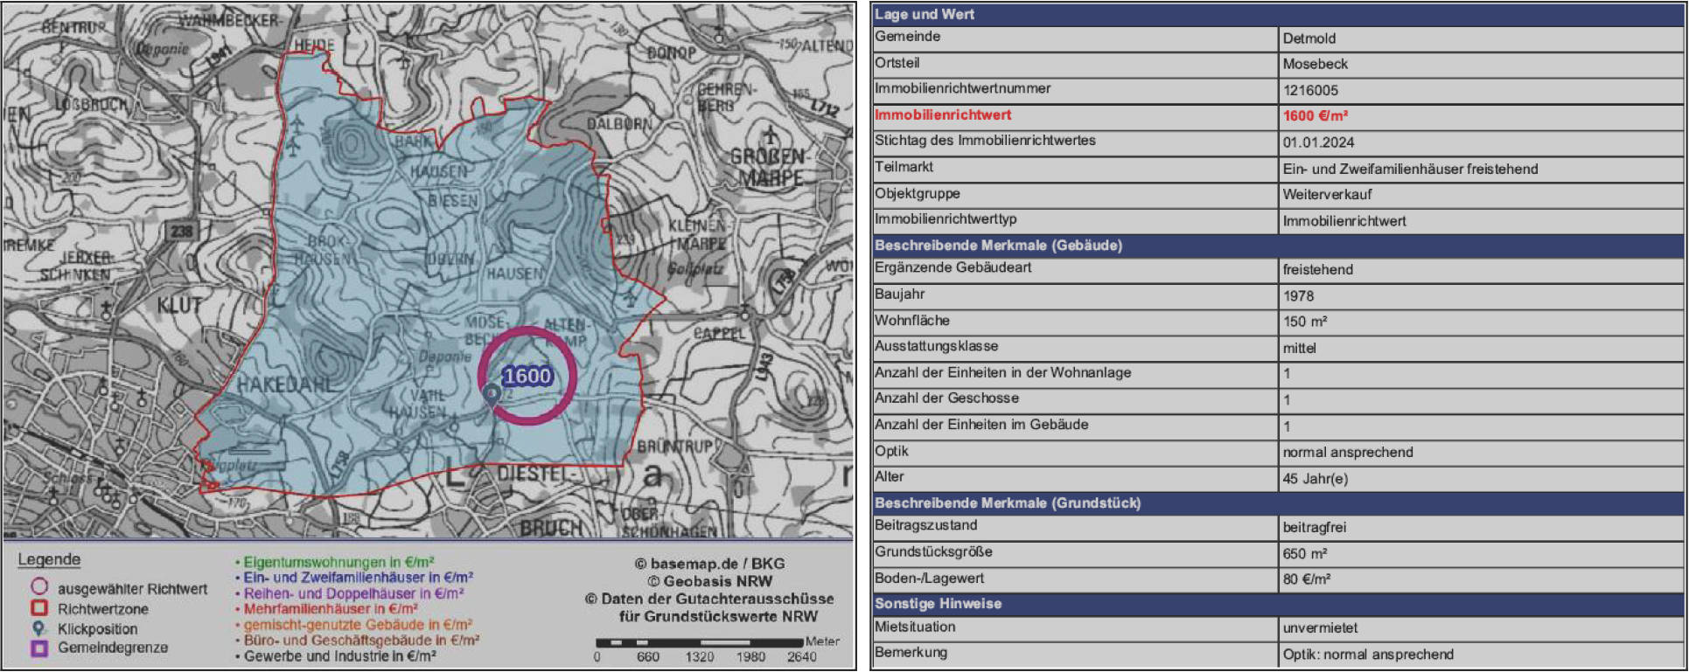This screenshot has width=1689, height=672.
Task: Click the Stichtag date '01.01.2024'
Action: point(1320,142)
